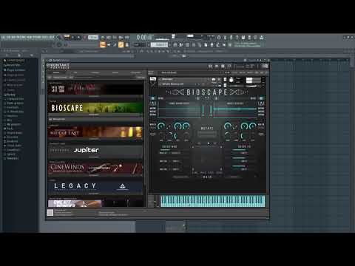Image resolution: width=355 pixels, height=266 pixels.
Task: Open the Jupiter library banner
Action: (x=95, y=150)
